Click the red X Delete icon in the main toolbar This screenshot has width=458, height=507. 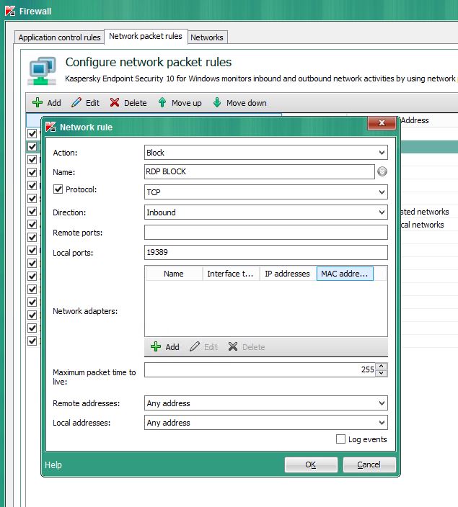(115, 103)
